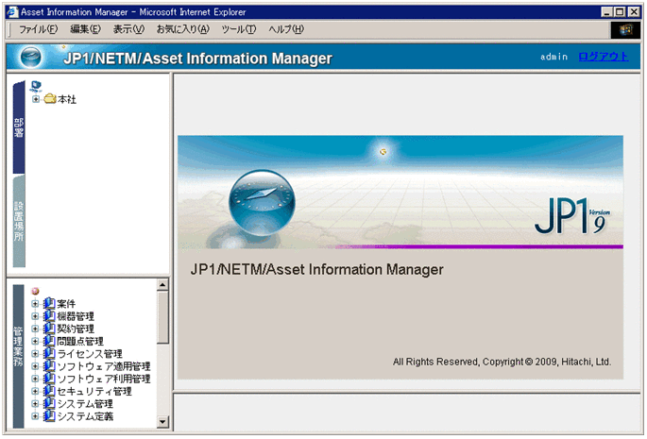This screenshot has width=647, height=439.
Task: Click the システム定義 book icon
Action: pos(49,416)
